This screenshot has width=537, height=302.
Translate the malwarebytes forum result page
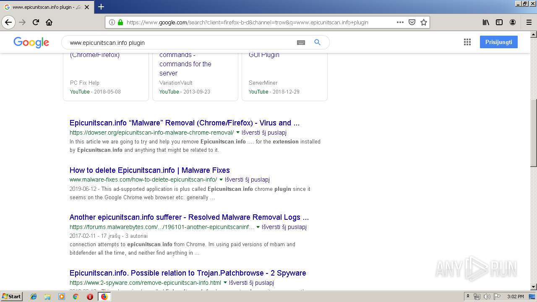[x=284, y=227]
